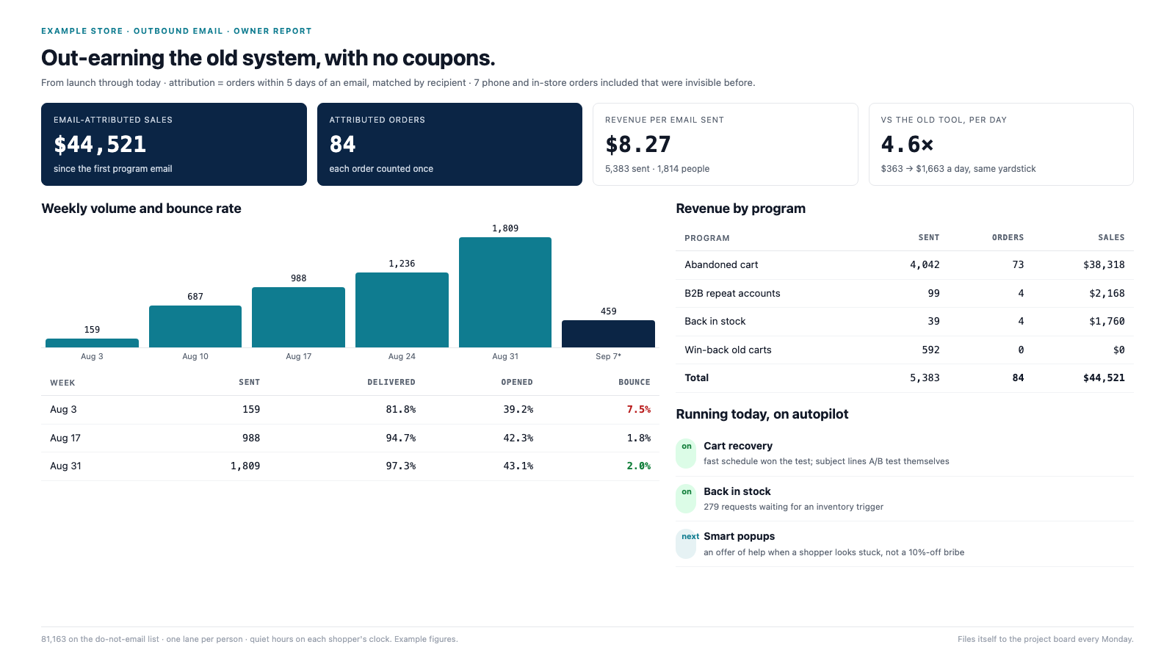Click the main headline 'Out-earning the old system'
1175x661 pixels.
(x=268, y=58)
